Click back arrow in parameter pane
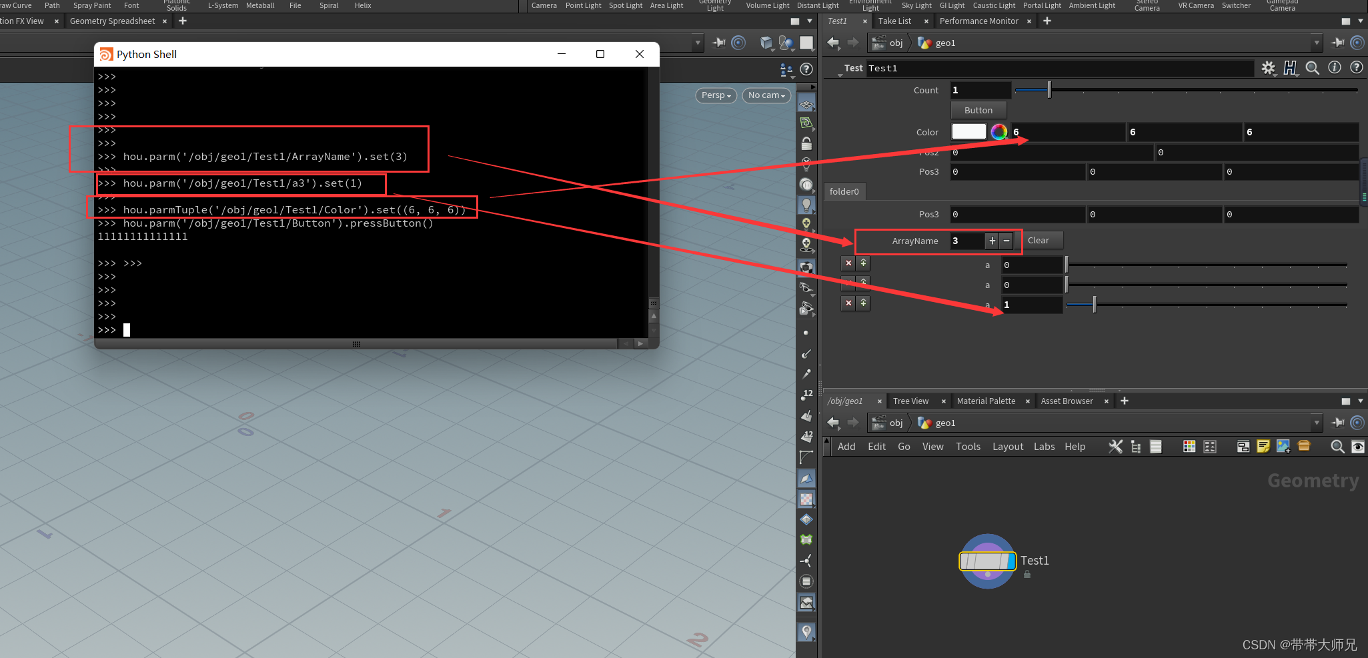The width and height of the screenshot is (1368, 658). [833, 43]
